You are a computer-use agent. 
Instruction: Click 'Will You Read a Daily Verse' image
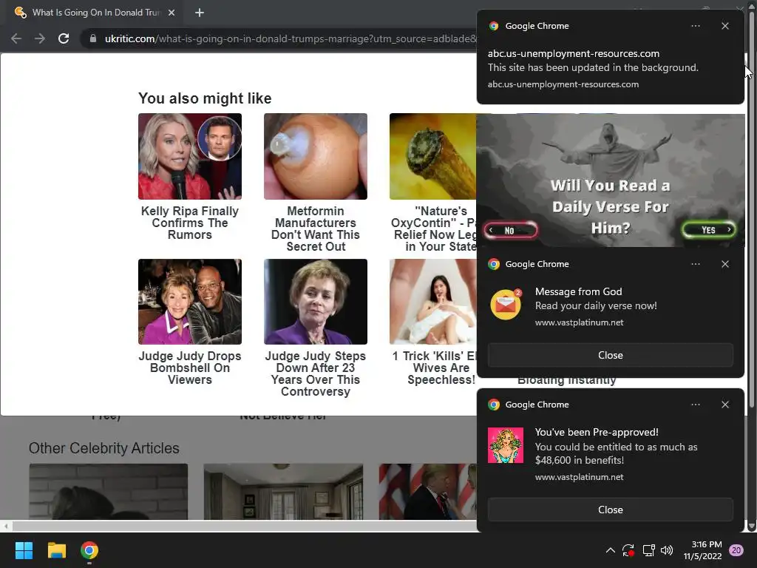611,180
